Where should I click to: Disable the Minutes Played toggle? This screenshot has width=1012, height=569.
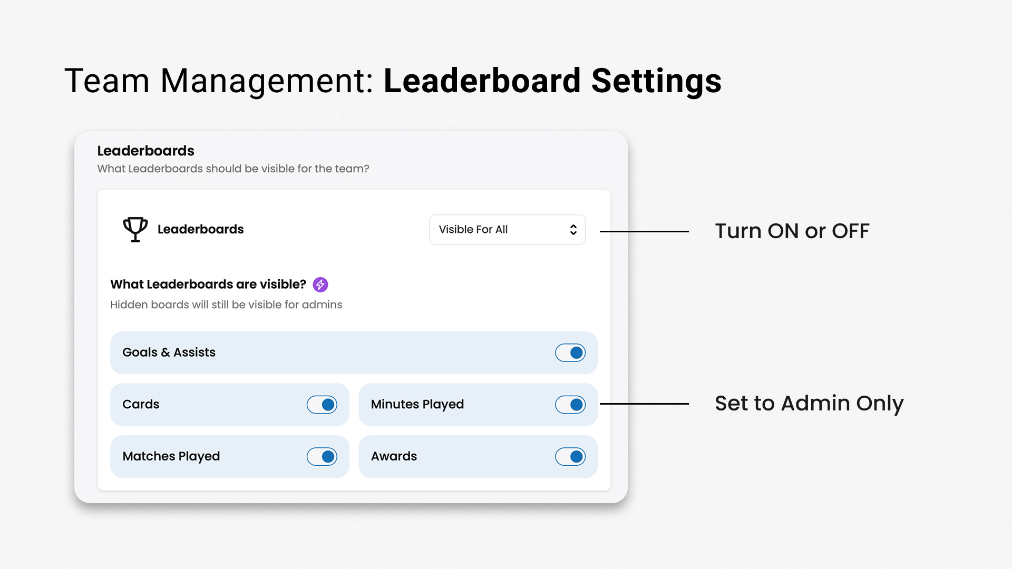coord(570,405)
